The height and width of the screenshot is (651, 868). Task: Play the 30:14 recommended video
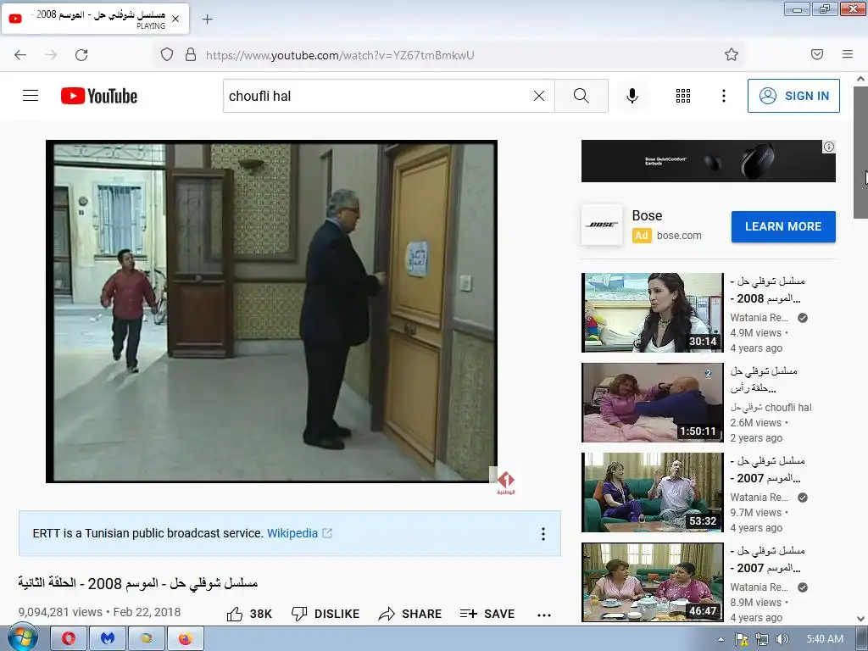coord(652,313)
